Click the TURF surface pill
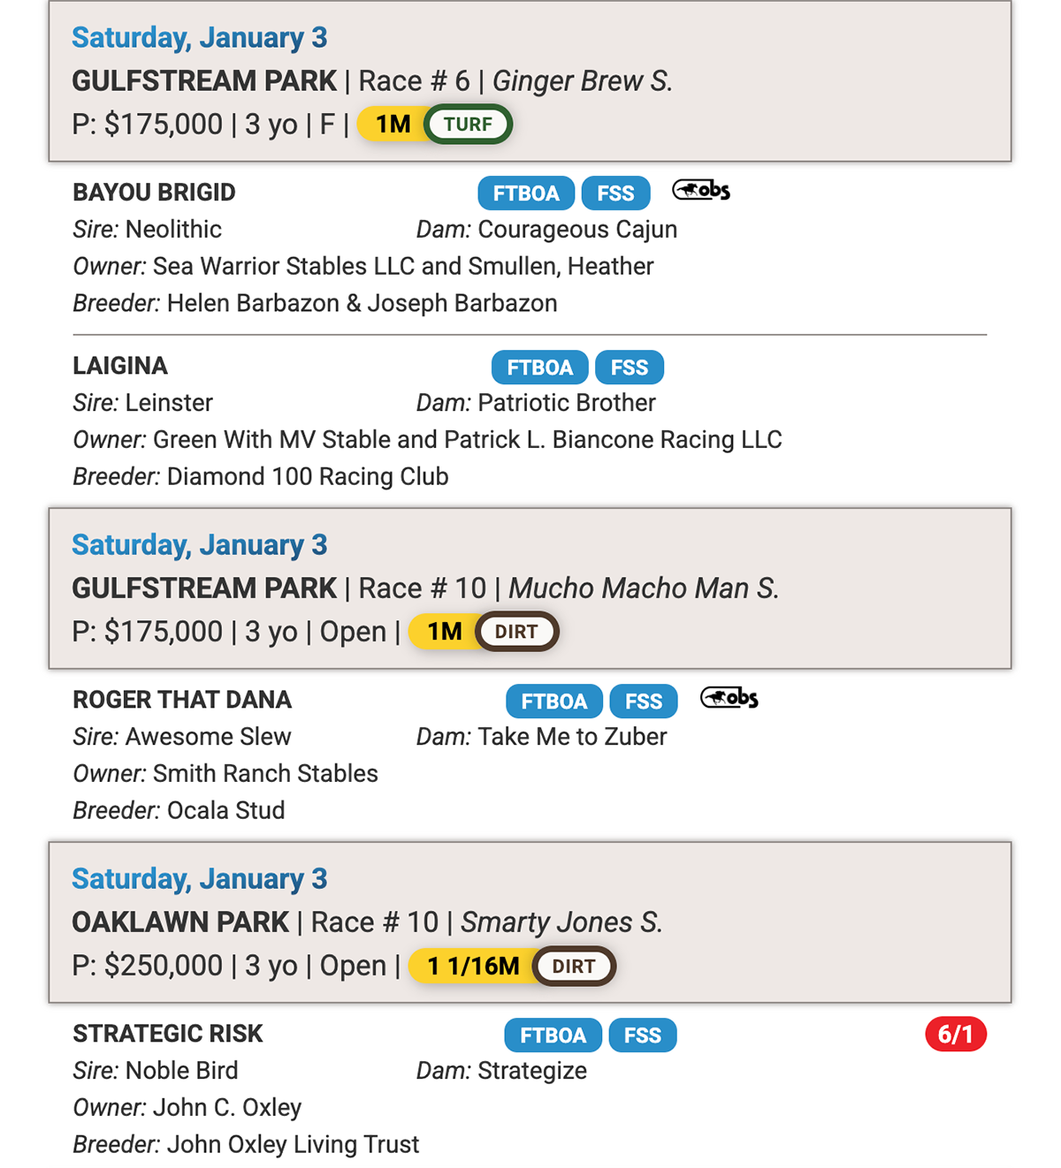 coord(468,125)
